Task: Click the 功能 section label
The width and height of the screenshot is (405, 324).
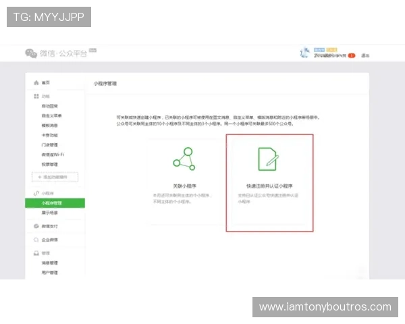Action: point(46,97)
